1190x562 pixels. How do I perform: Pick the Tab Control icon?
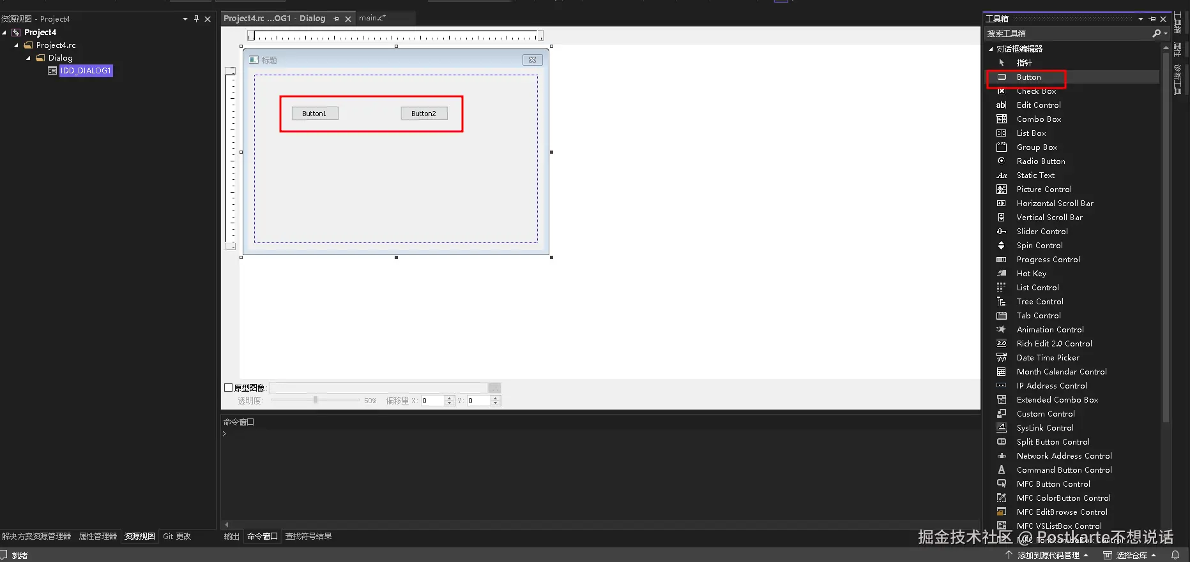pyautogui.click(x=1002, y=315)
